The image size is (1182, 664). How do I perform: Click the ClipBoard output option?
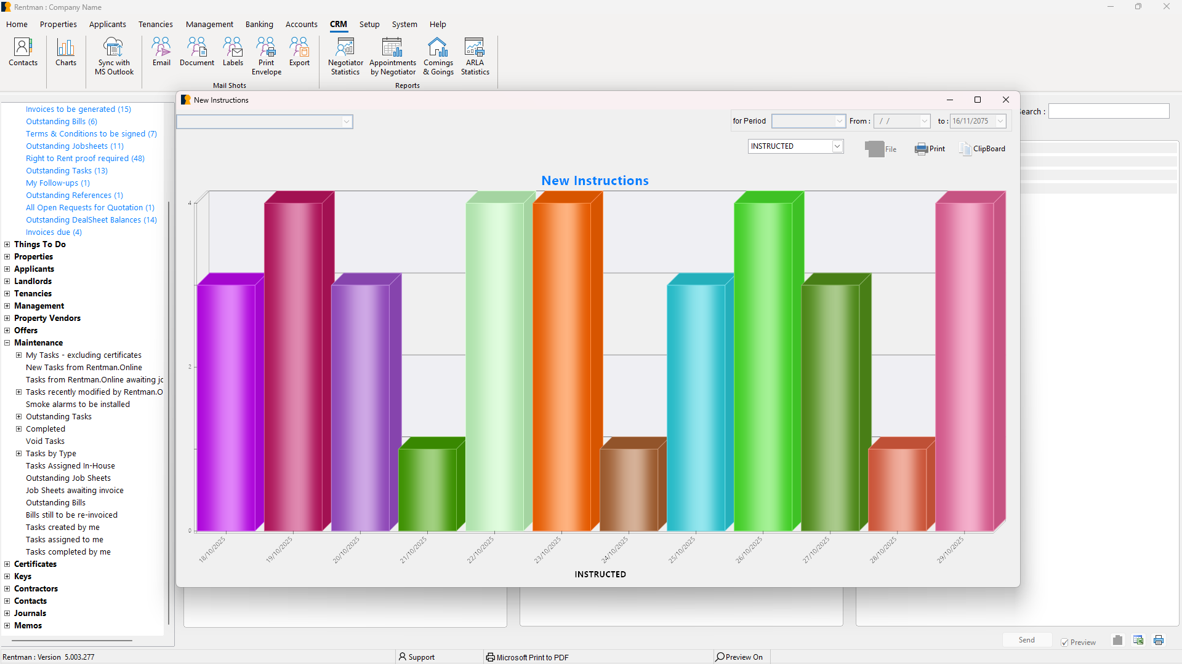(x=982, y=149)
